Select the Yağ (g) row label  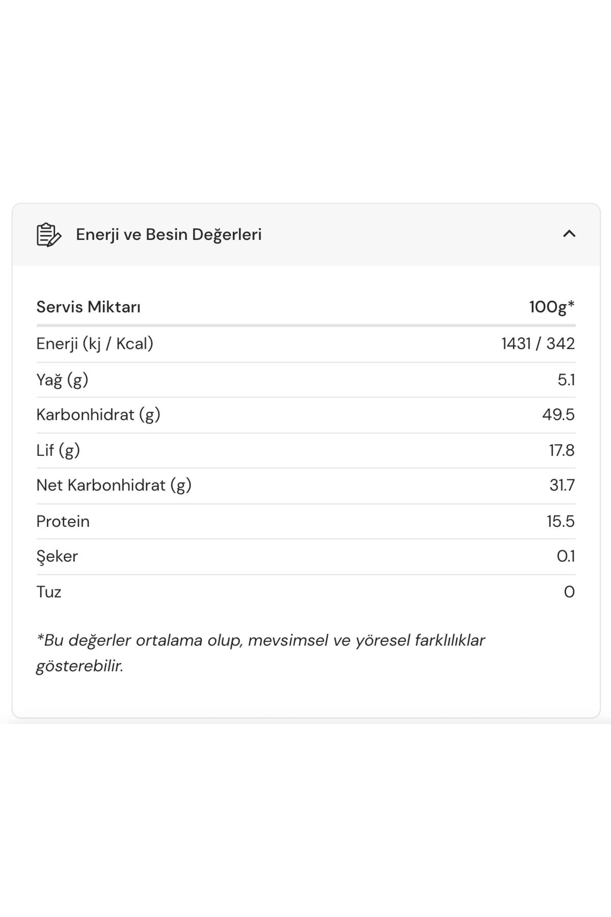click(62, 380)
